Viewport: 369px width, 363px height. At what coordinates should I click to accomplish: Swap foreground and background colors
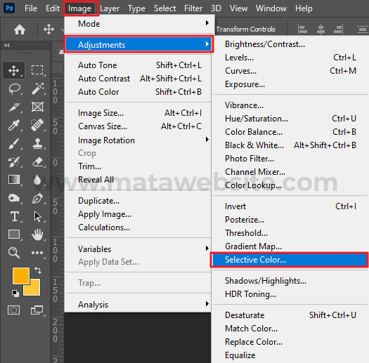pyautogui.click(x=38, y=270)
